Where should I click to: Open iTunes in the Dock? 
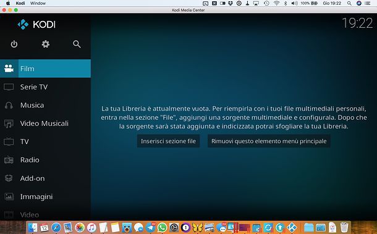tap(91, 227)
